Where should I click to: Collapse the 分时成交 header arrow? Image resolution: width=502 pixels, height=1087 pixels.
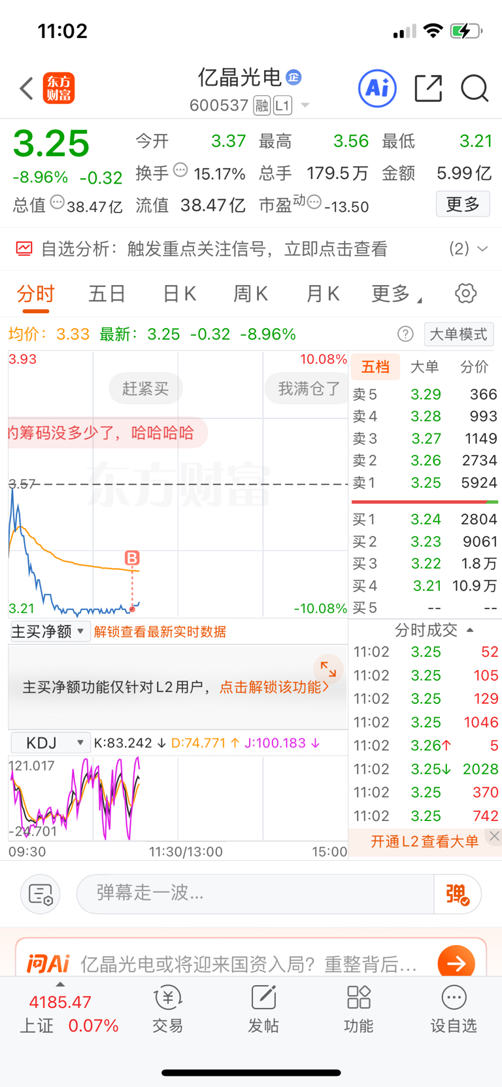pos(470,630)
